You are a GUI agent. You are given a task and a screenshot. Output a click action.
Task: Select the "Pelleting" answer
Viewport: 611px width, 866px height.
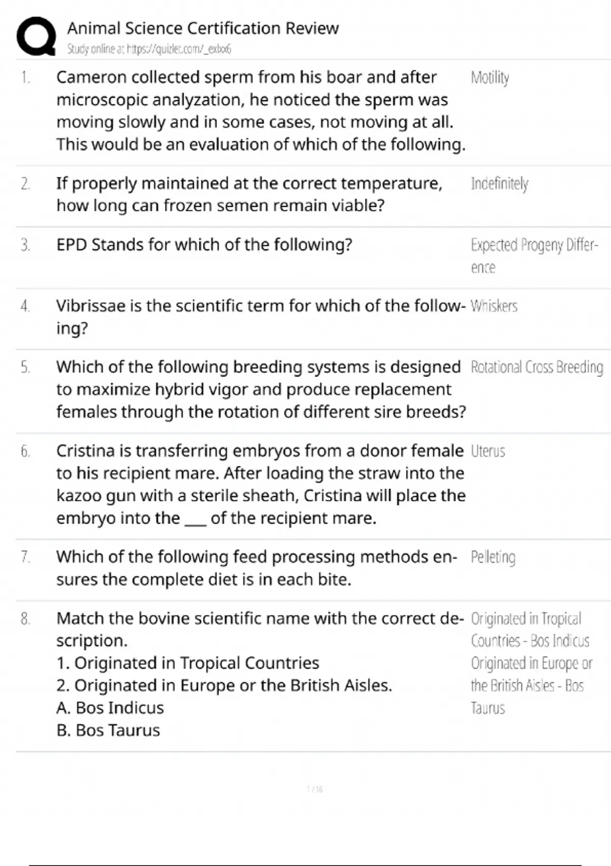493,557
